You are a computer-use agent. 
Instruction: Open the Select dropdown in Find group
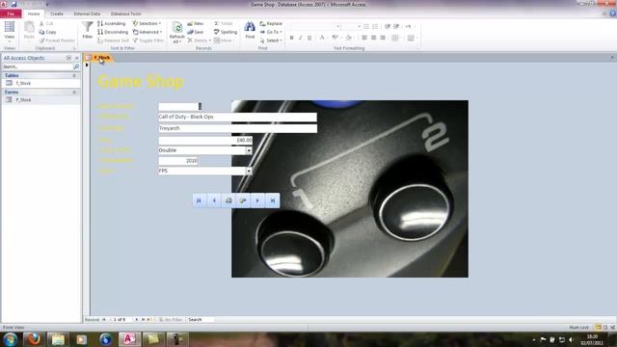pos(271,40)
